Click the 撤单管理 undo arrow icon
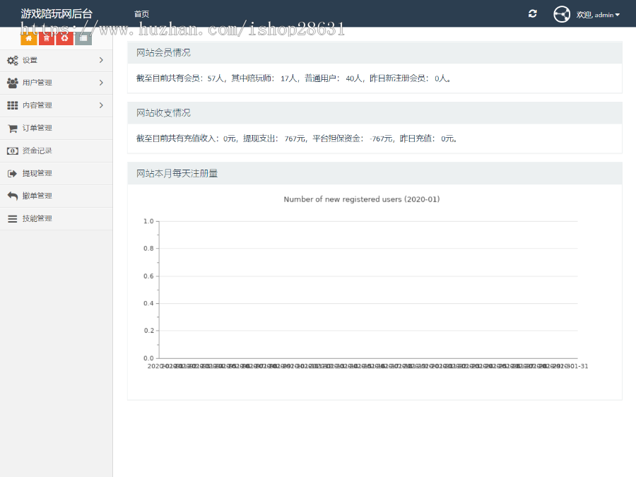Image resolution: width=636 pixels, height=477 pixels. click(12, 196)
